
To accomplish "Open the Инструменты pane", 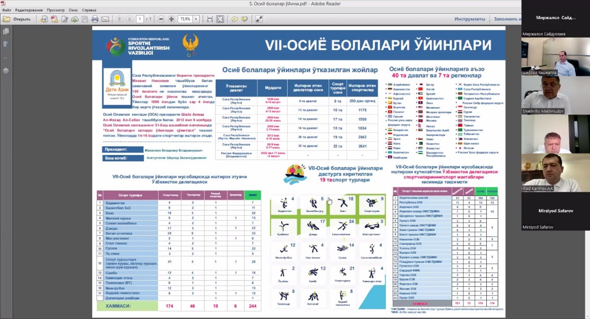I will point(470,19).
